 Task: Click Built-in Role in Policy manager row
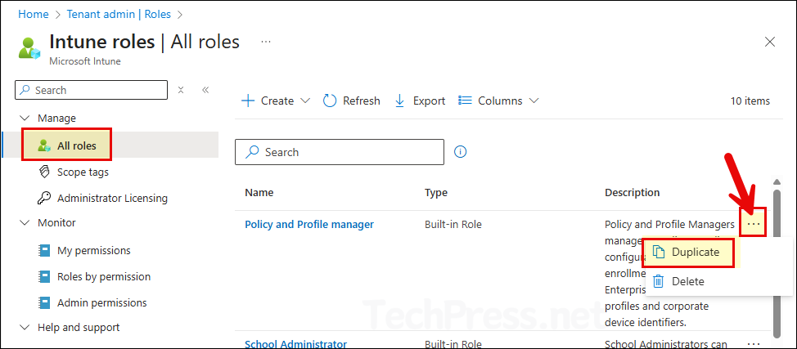tap(453, 224)
